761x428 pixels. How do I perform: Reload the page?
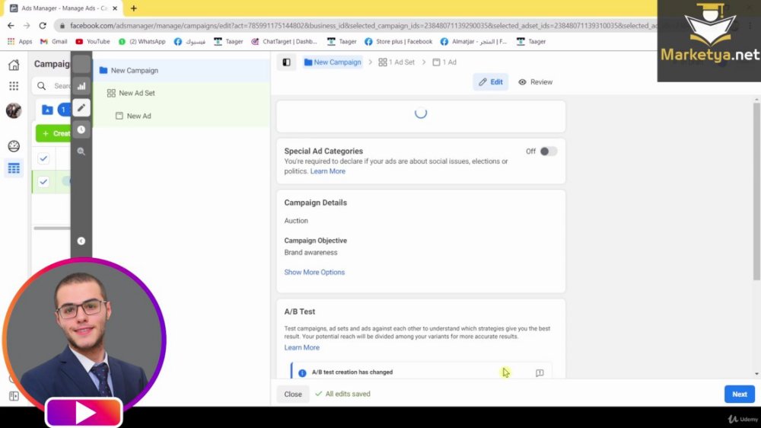pyautogui.click(x=43, y=25)
